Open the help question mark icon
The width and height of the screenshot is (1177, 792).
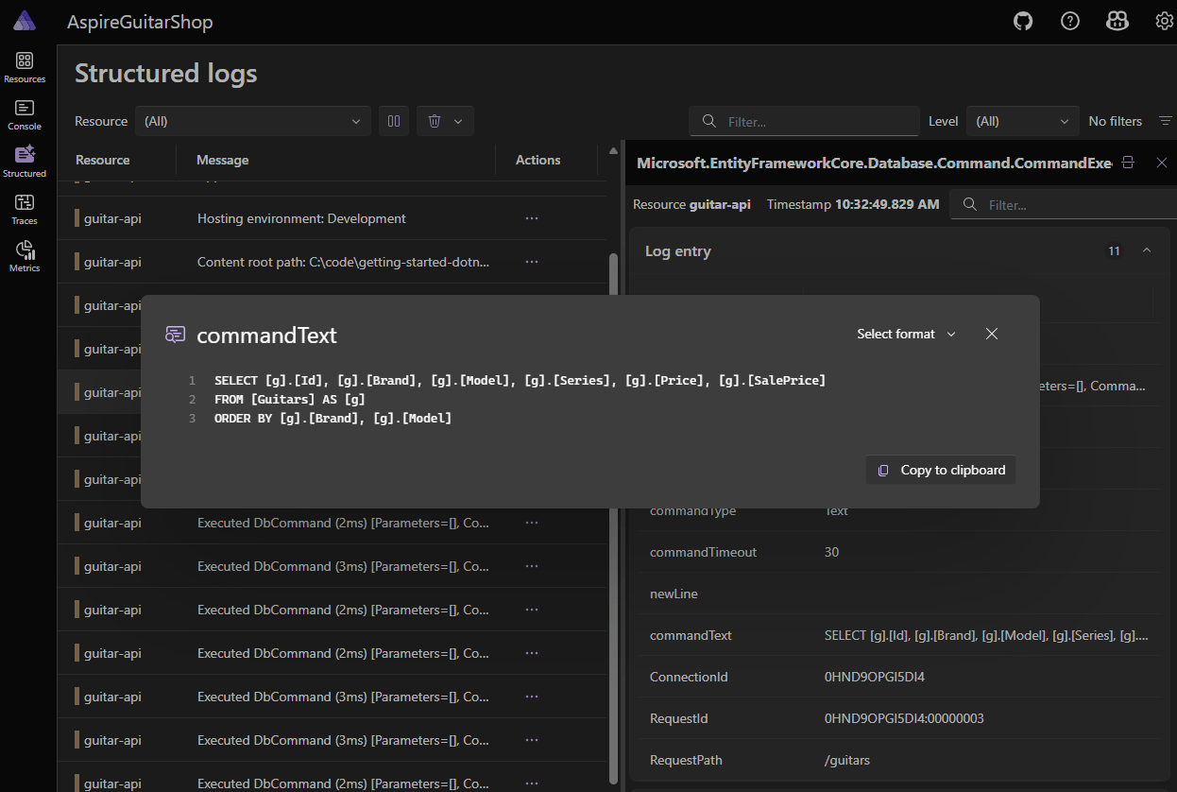pos(1070,21)
